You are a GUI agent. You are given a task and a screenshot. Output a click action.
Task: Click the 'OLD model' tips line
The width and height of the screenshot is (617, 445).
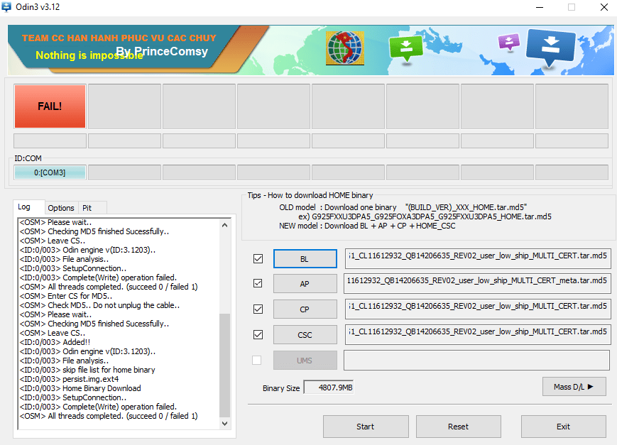(403, 207)
